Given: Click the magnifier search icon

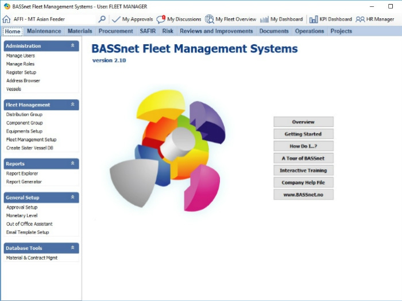Looking at the screenshot, I should 102,19.
